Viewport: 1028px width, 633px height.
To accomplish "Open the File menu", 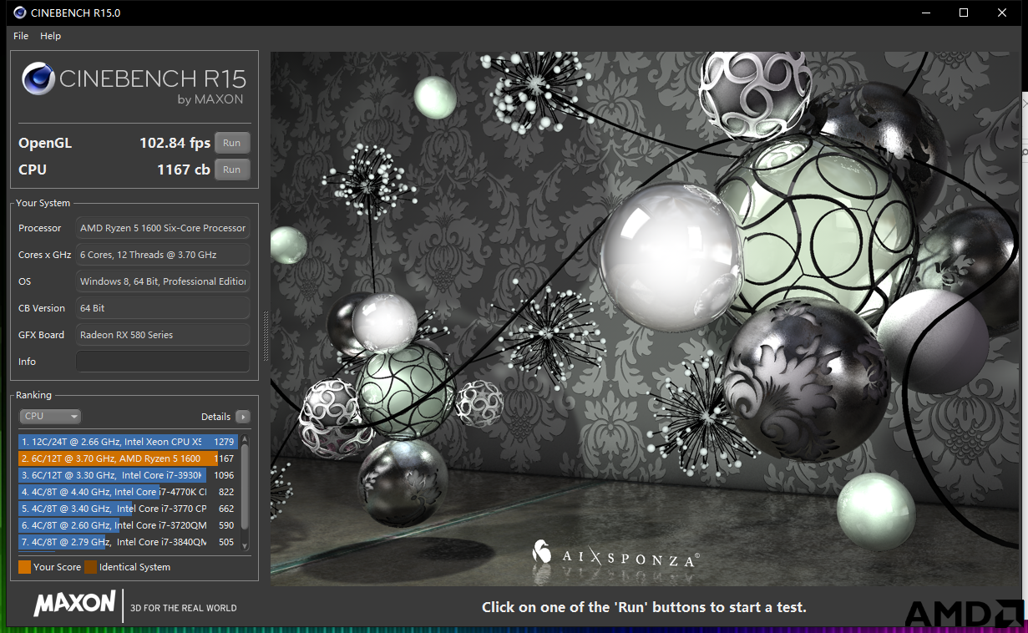I will click(x=21, y=36).
